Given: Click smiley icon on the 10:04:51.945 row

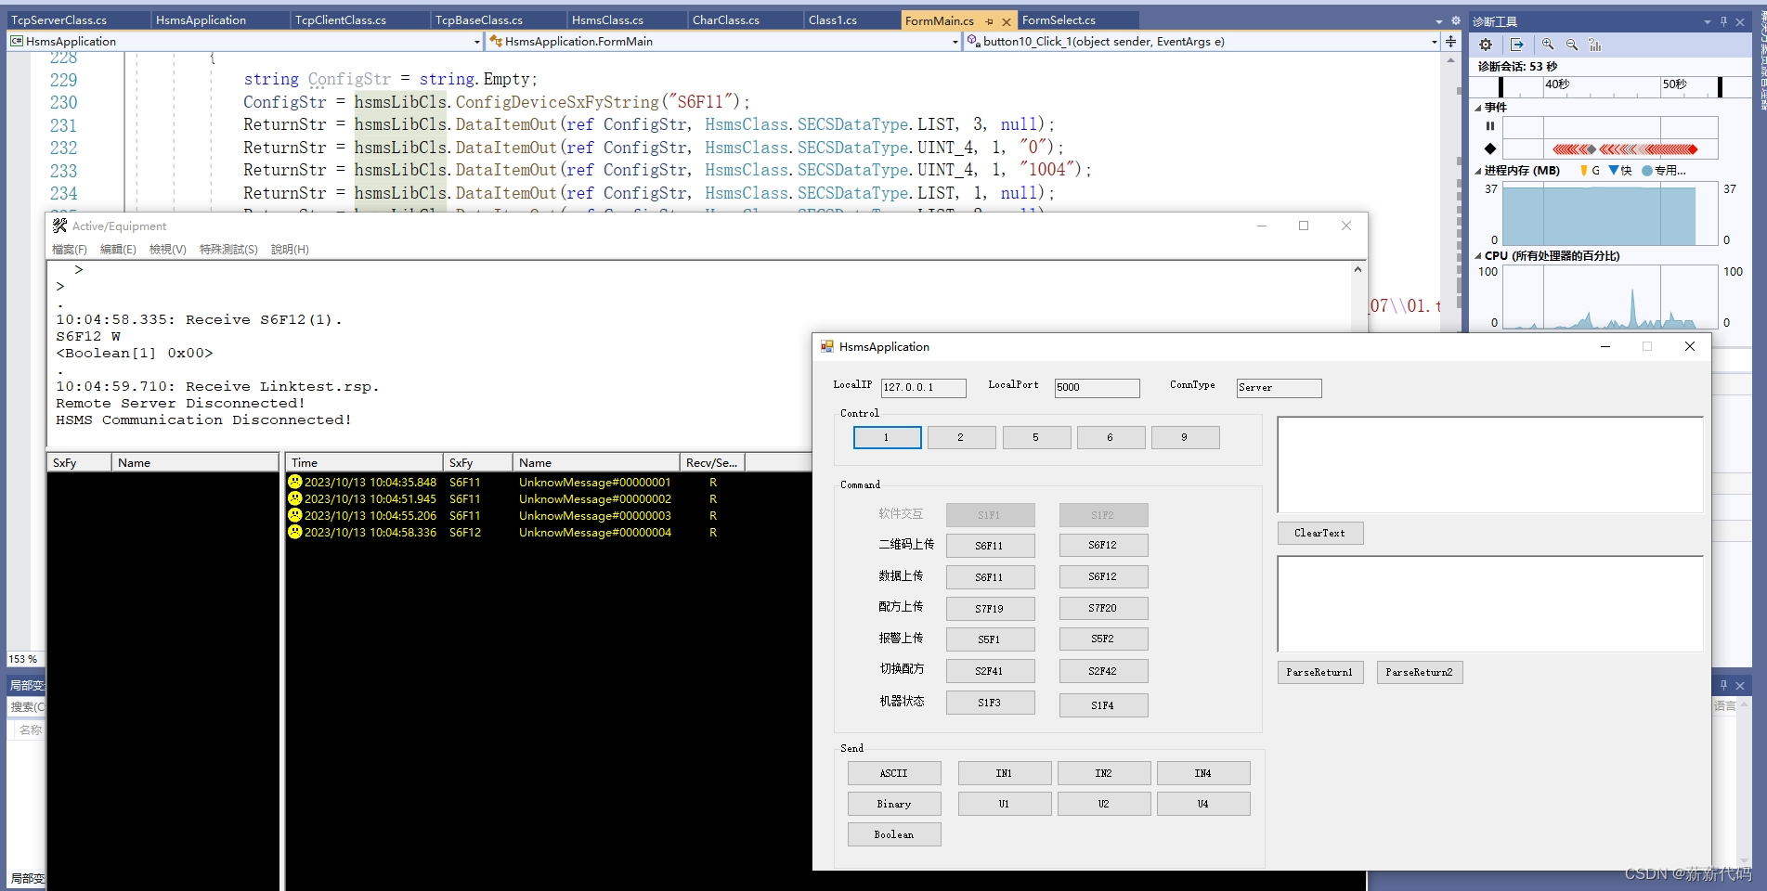Looking at the screenshot, I should point(295,498).
